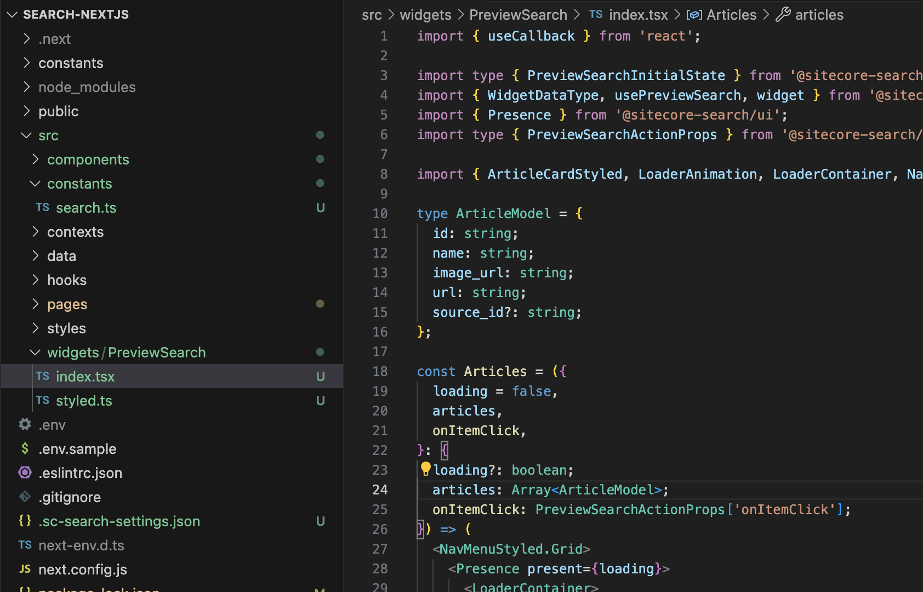This screenshot has width=923, height=592.
Task: Click 'image_url' property on line 13
Action: 468,273
